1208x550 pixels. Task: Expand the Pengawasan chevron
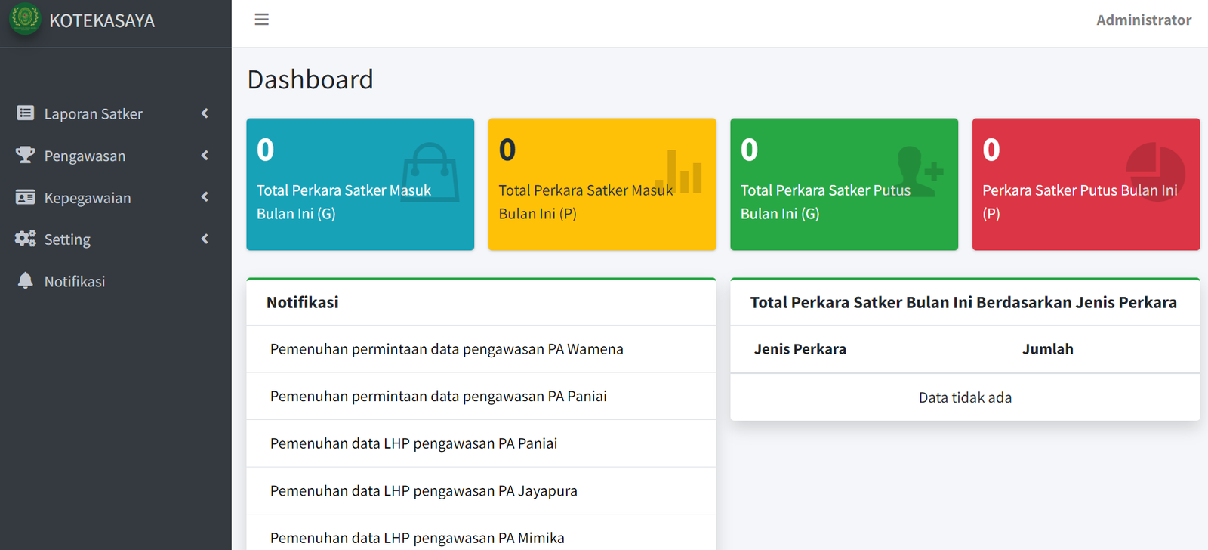(205, 155)
